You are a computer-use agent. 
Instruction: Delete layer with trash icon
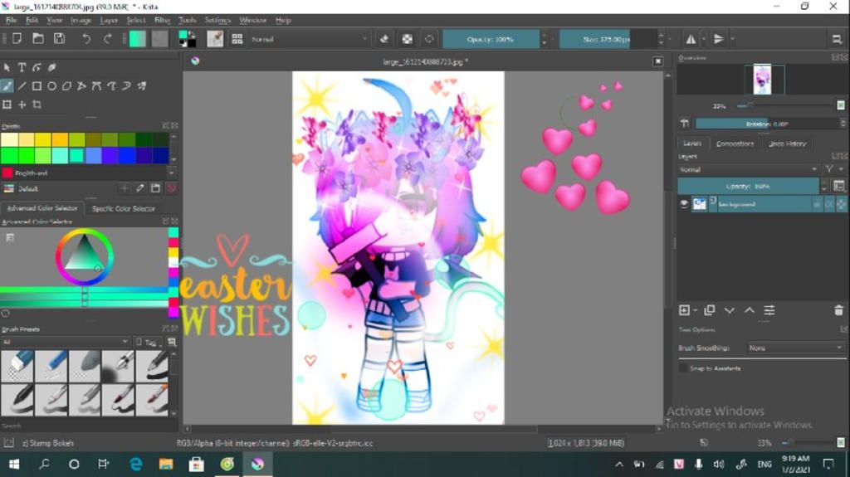(838, 310)
